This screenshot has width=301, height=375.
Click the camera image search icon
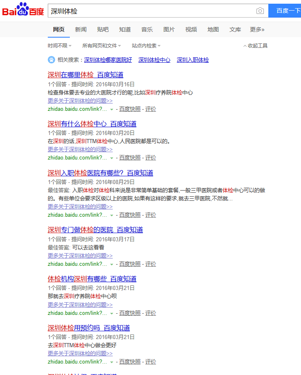tap(260, 11)
